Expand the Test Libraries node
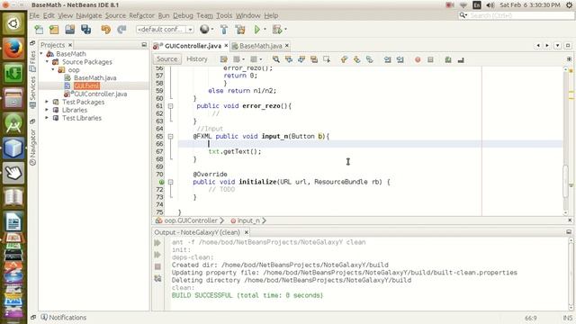 [47, 118]
